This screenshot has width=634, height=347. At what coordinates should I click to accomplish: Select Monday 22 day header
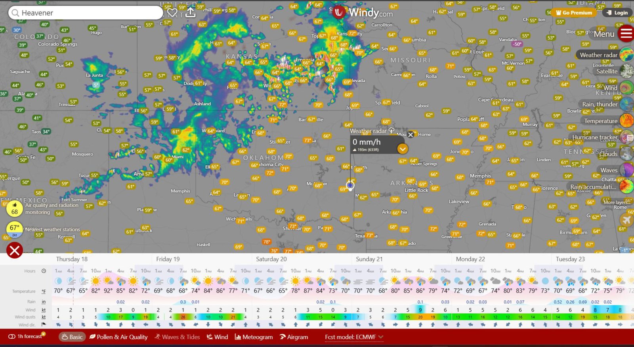470,259
